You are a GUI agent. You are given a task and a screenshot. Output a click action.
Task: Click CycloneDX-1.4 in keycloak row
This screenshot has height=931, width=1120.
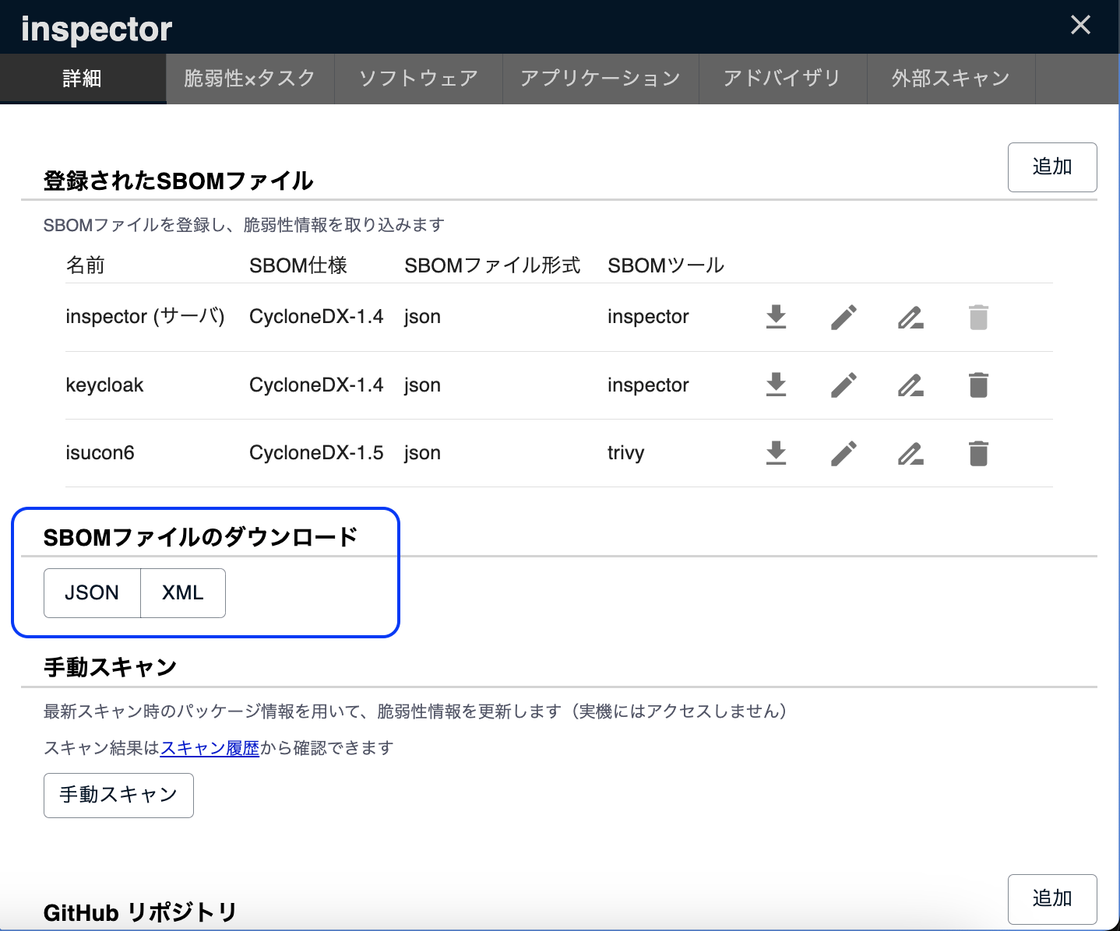click(316, 385)
